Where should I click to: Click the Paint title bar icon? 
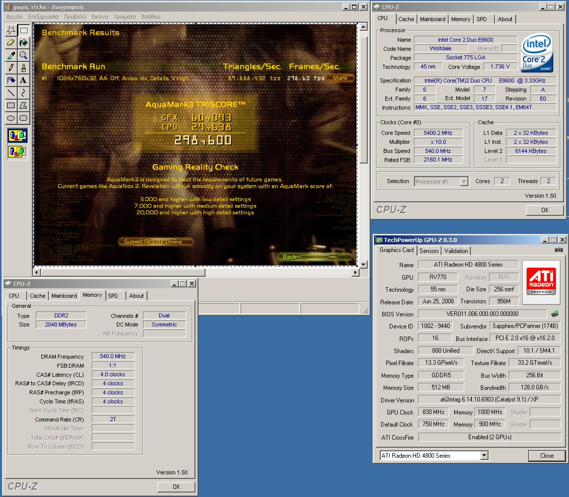coord(8,7)
